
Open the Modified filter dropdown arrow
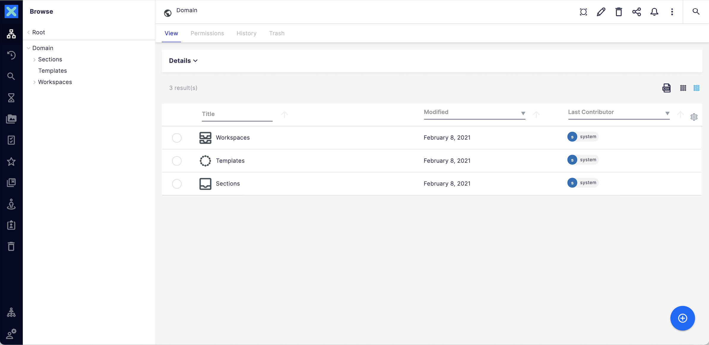523,113
